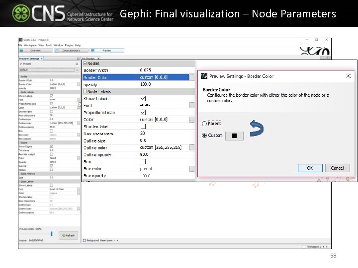Toggle Curved edges checkbox
This screenshot has height=268, width=358.
tap(51, 166)
